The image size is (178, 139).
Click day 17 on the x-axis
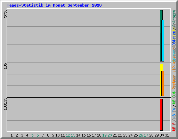(x=94, y=135)
